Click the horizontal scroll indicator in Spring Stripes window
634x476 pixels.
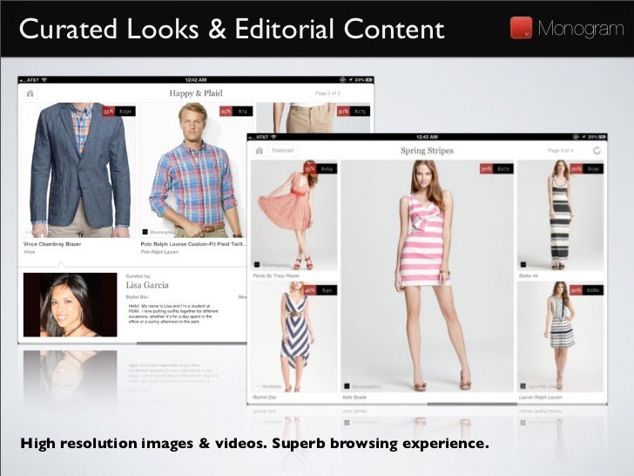pyautogui.click(x=472, y=404)
